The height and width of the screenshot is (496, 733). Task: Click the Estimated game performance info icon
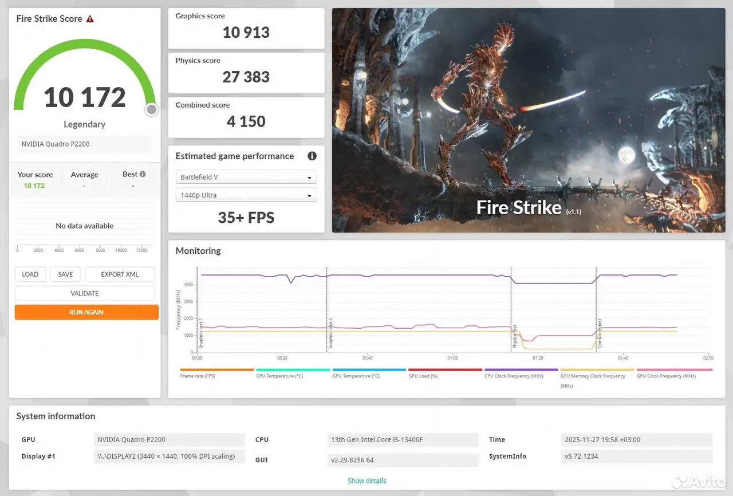tap(312, 156)
